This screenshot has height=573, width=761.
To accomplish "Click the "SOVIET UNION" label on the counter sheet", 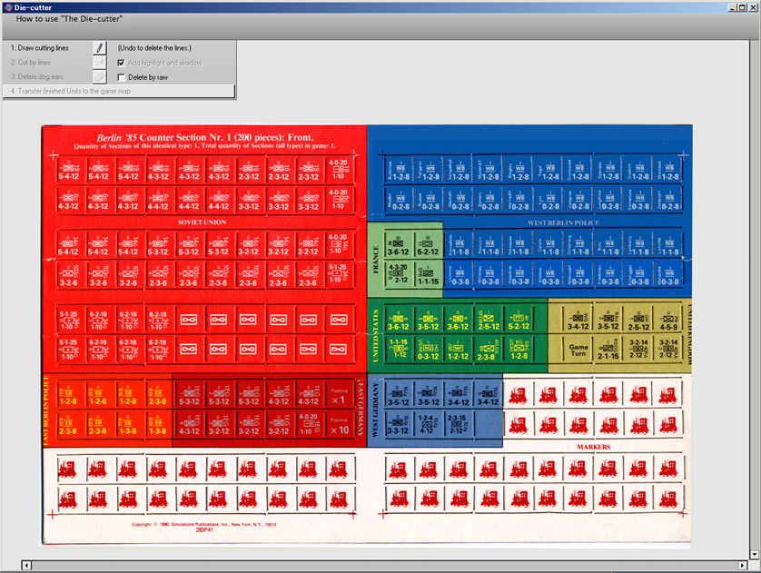I will pos(202,222).
